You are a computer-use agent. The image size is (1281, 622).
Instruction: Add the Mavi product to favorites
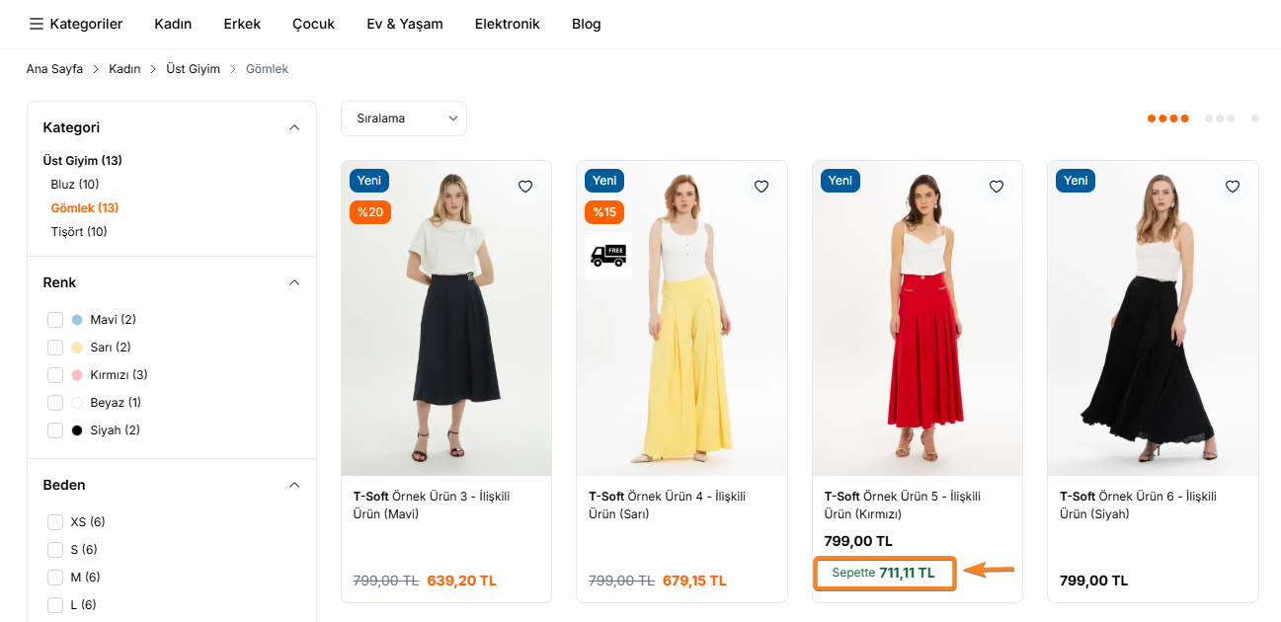tap(525, 187)
